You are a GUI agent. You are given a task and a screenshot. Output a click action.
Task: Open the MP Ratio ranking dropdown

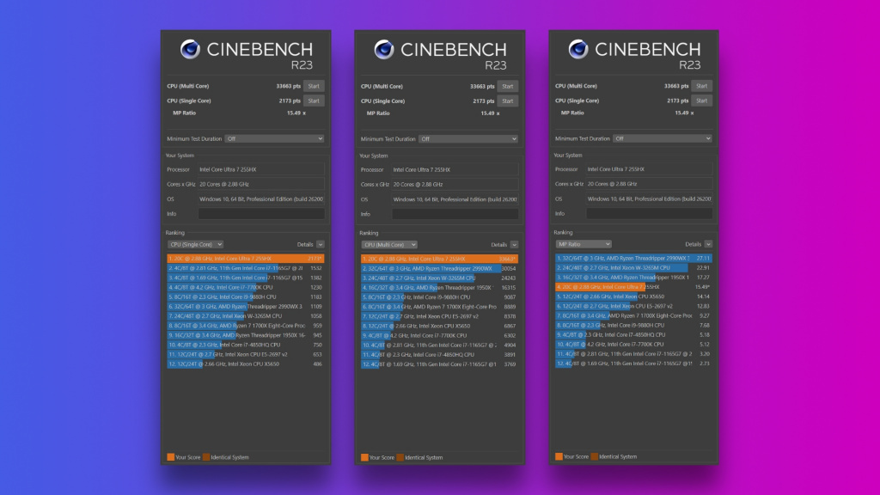[x=584, y=244]
